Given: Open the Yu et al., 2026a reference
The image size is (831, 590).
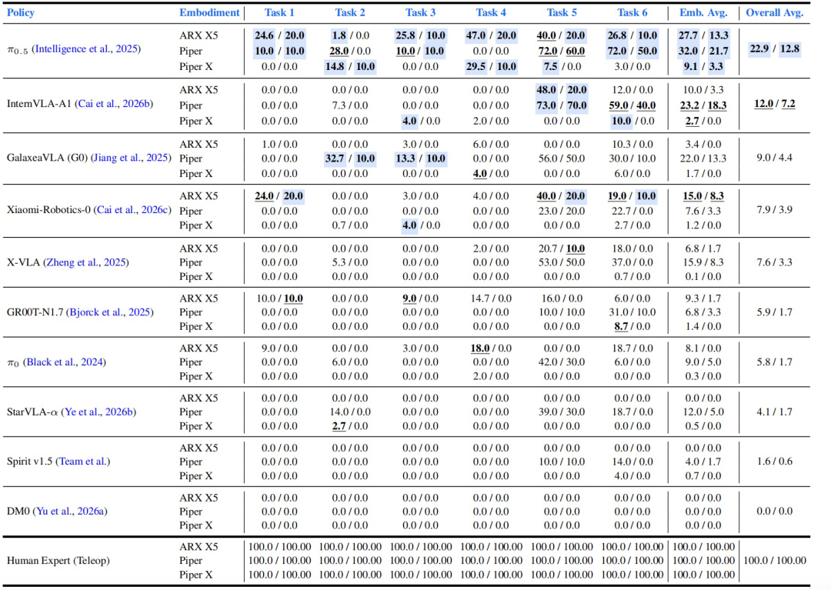Looking at the screenshot, I should (x=70, y=512).
